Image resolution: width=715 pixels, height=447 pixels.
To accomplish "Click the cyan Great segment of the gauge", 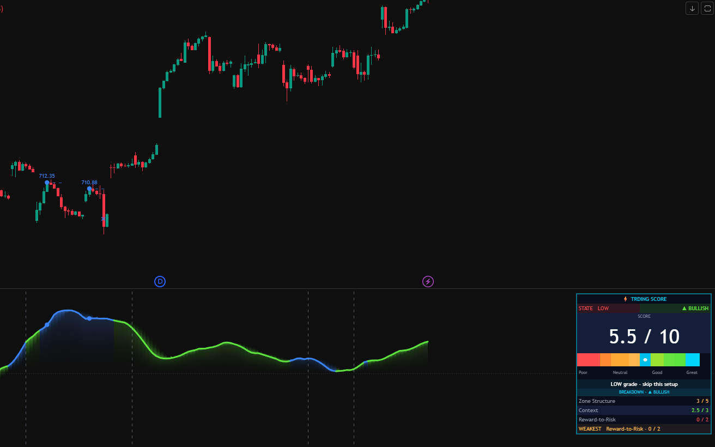I will point(692,360).
